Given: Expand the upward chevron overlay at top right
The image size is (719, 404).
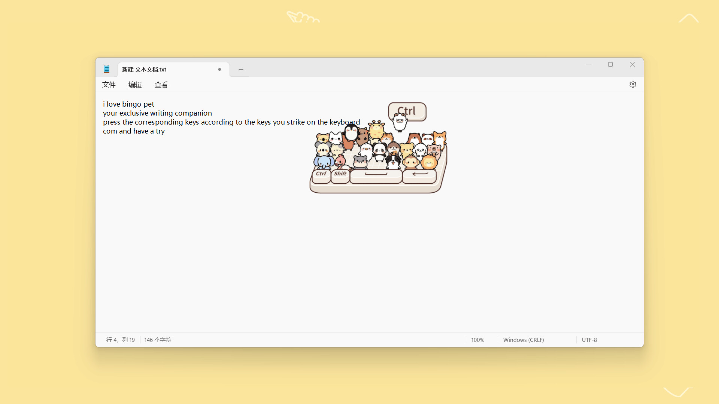Looking at the screenshot, I should click(689, 18).
